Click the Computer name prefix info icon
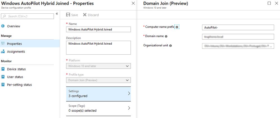Screen dimensions: 280x118 (x=177, y=27)
